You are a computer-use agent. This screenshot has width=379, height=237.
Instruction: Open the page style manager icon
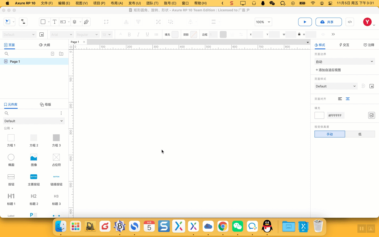372,86
